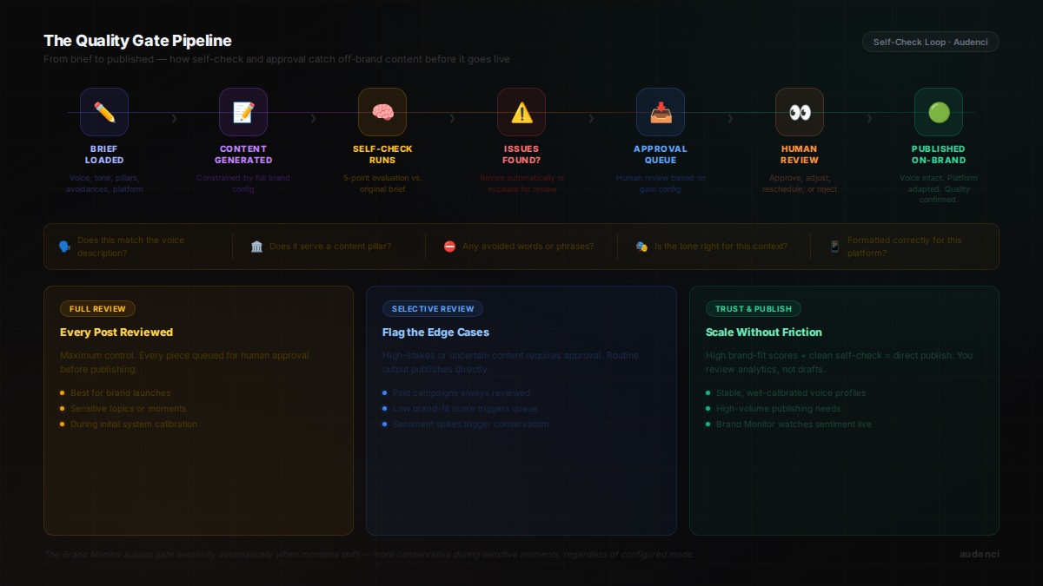Click the phone platform format icon

click(834, 247)
